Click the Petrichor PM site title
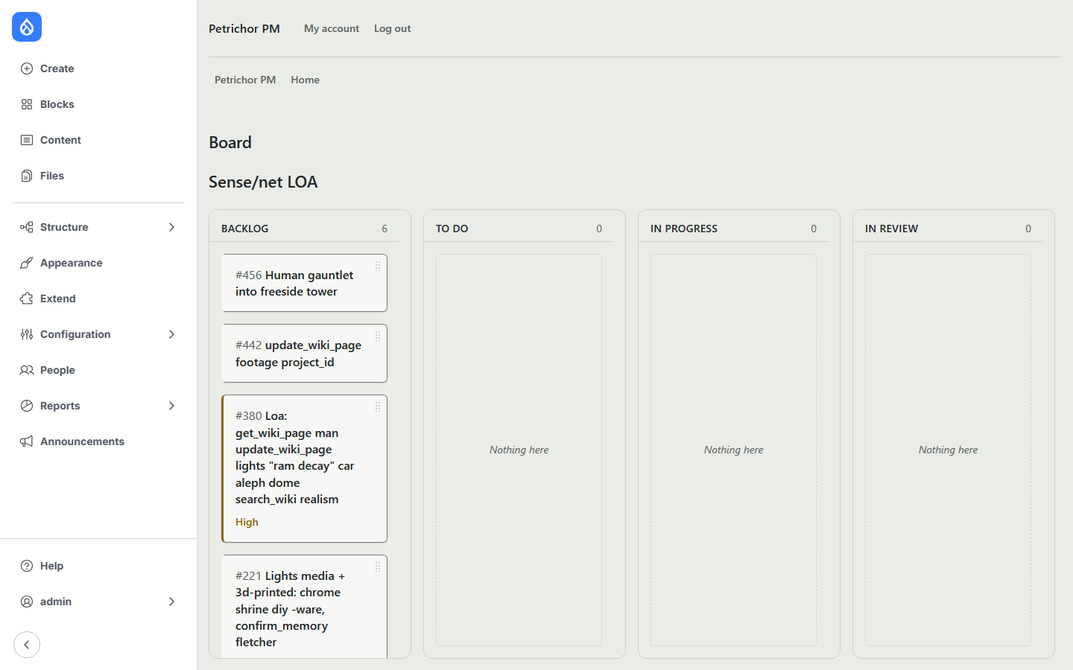This screenshot has width=1073, height=670. point(244,28)
